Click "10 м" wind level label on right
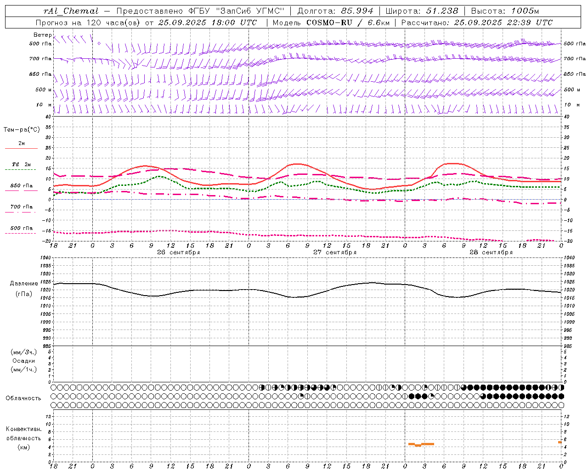Screen dimensions: 588x470 (571, 105)
